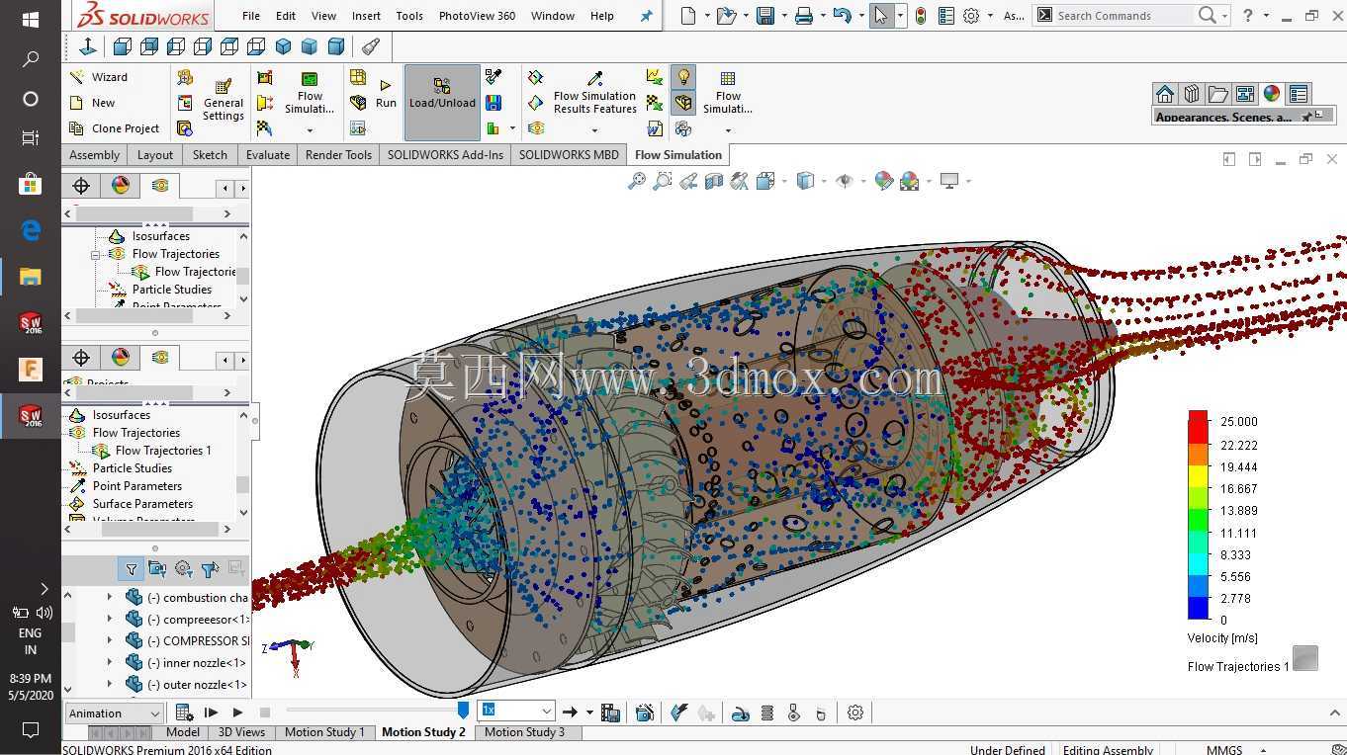Click the Play from Start button
The image size is (1347, 755).
pos(211,713)
